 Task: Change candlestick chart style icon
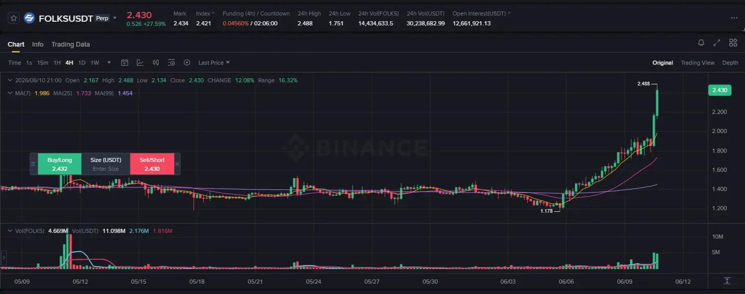[x=156, y=63]
